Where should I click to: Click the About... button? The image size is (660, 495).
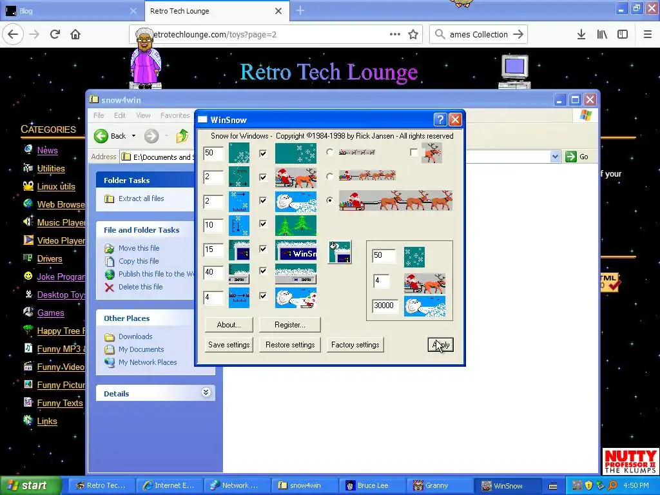(229, 325)
